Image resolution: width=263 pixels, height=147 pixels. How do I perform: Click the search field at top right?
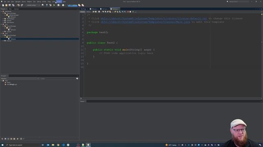point(239,2)
